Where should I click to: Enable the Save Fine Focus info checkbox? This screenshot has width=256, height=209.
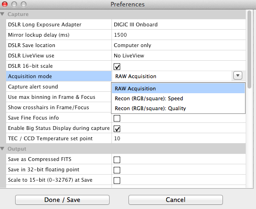[x=117, y=118]
